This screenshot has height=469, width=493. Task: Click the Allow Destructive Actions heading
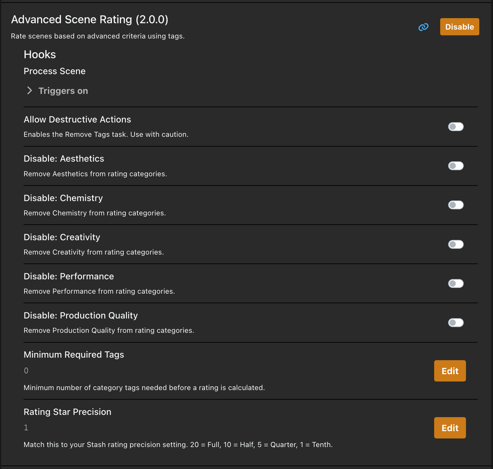pos(77,120)
